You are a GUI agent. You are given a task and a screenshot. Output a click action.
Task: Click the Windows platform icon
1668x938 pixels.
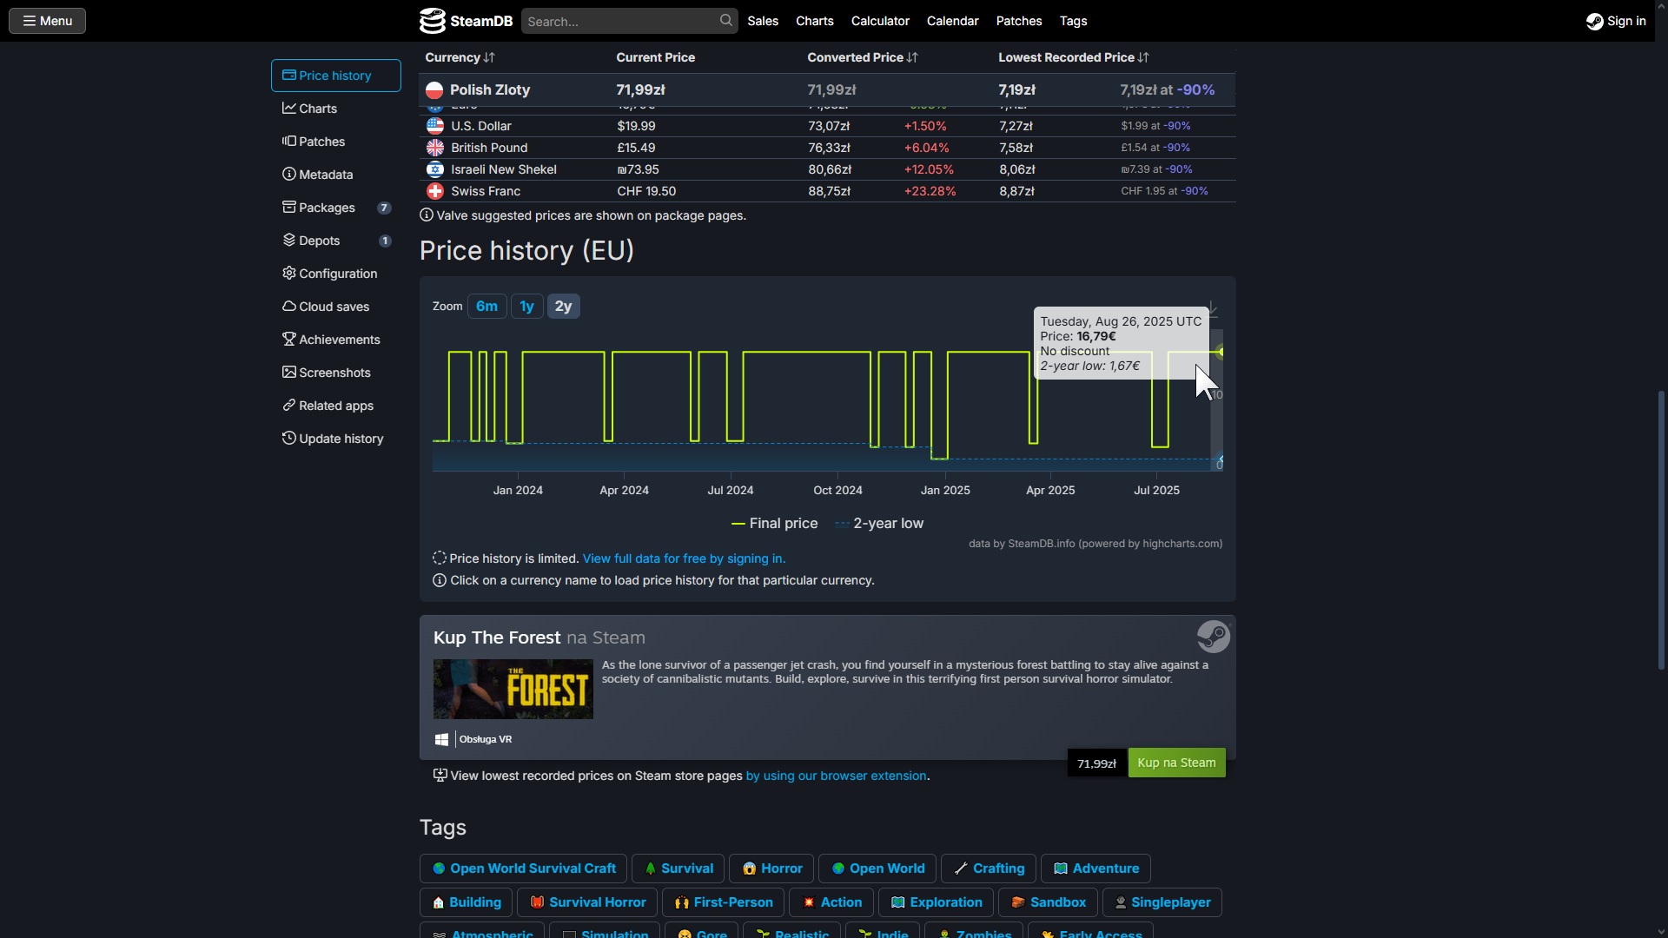(x=441, y=739)
